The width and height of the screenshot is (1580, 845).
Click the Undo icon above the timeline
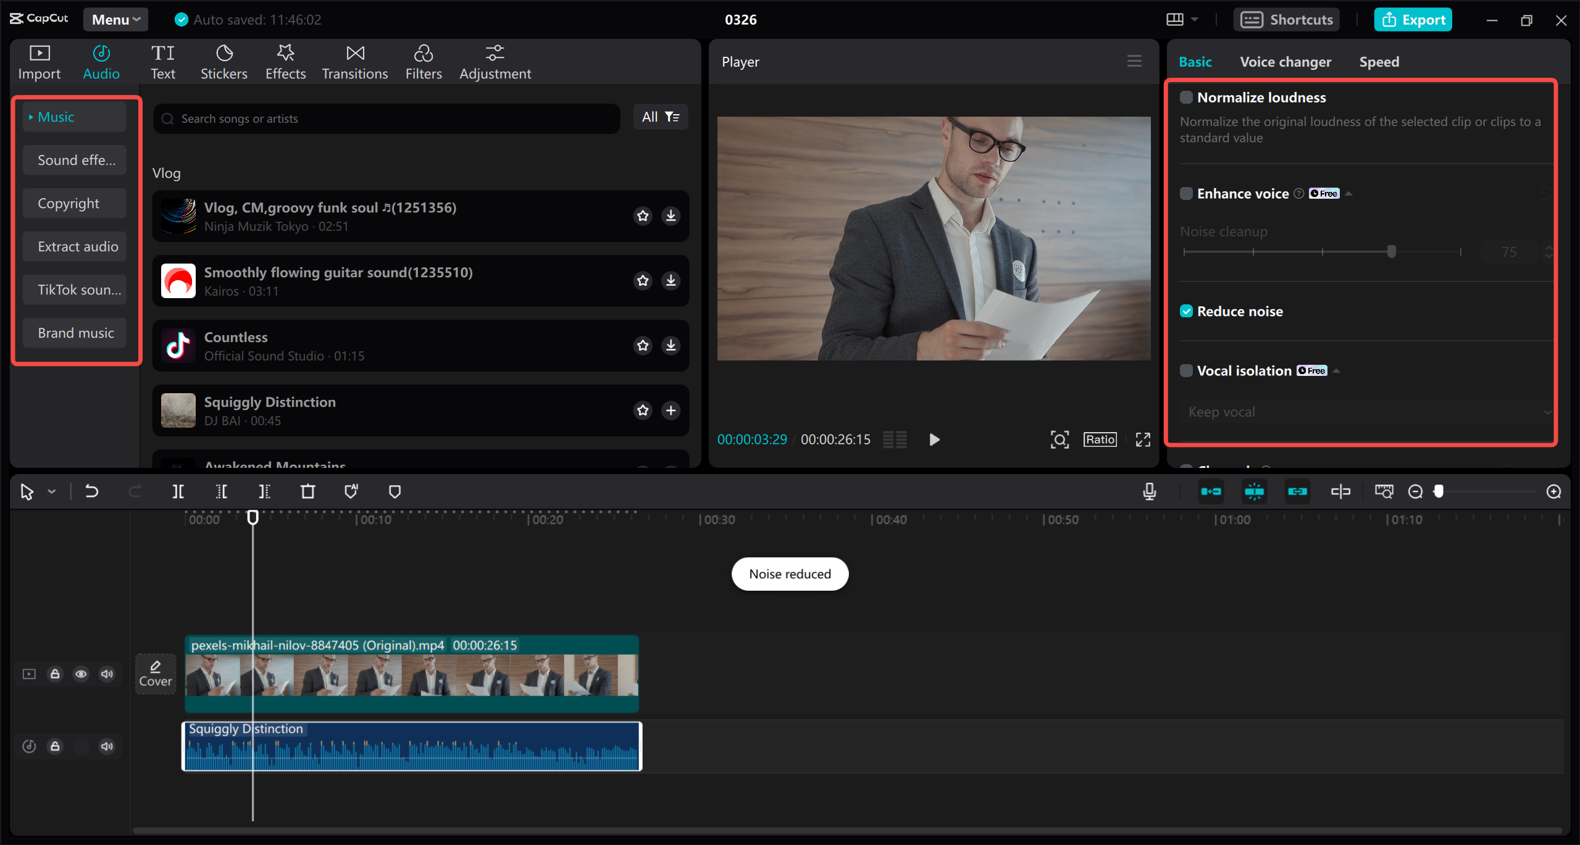pyautogui.click(x=91, y=491)
